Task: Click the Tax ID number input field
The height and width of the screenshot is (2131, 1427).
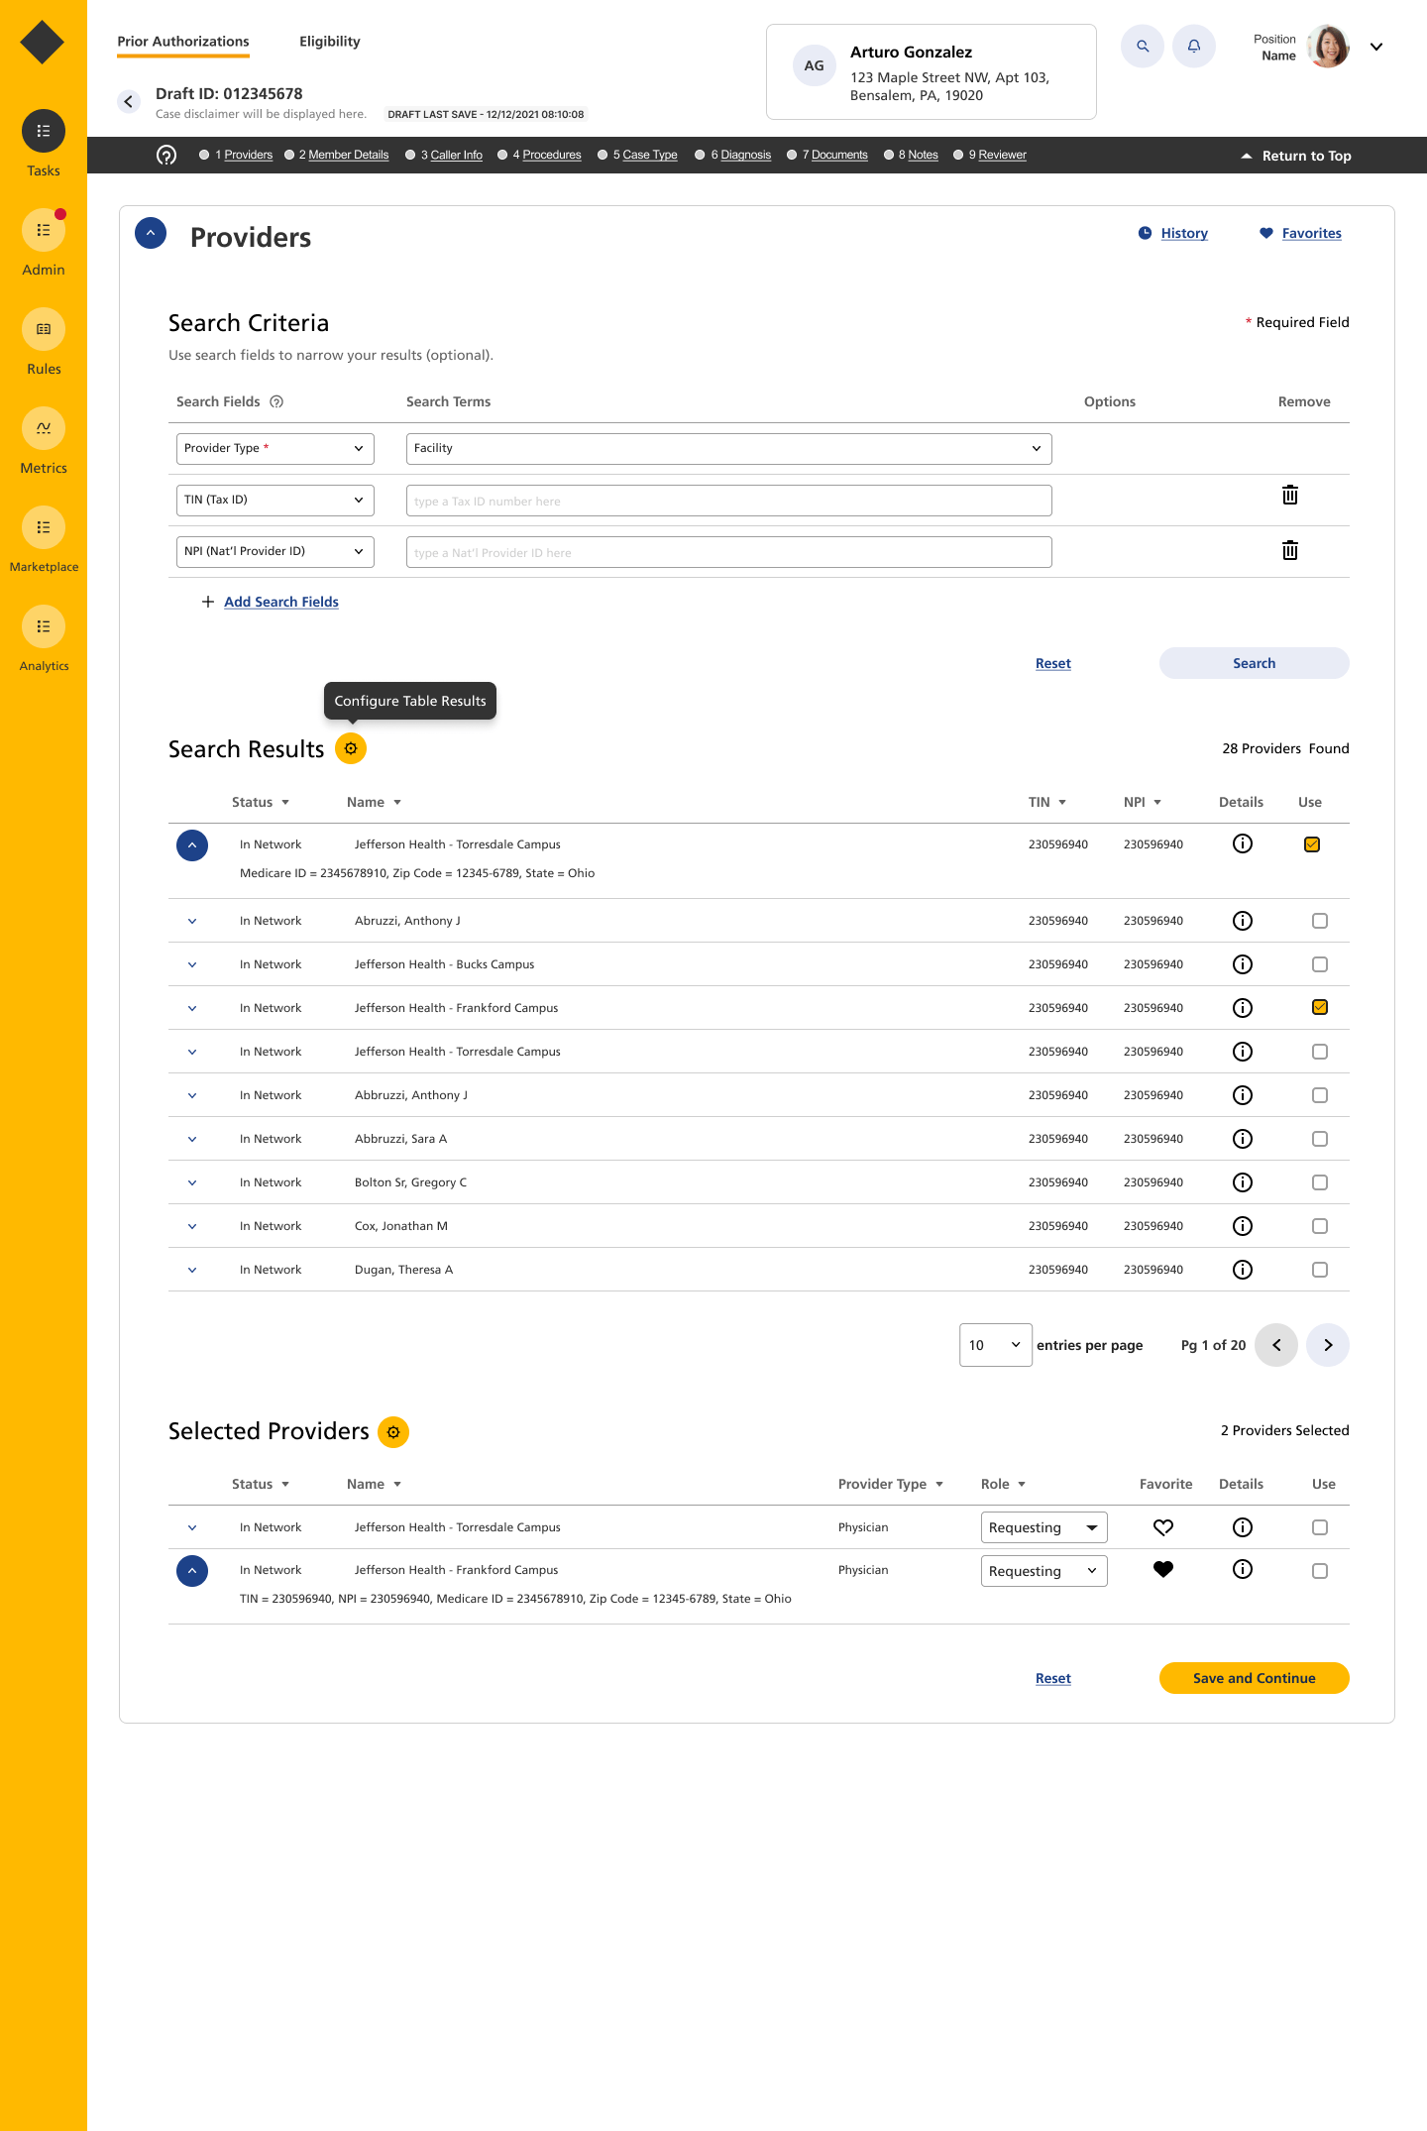Action: click(728, 502)
